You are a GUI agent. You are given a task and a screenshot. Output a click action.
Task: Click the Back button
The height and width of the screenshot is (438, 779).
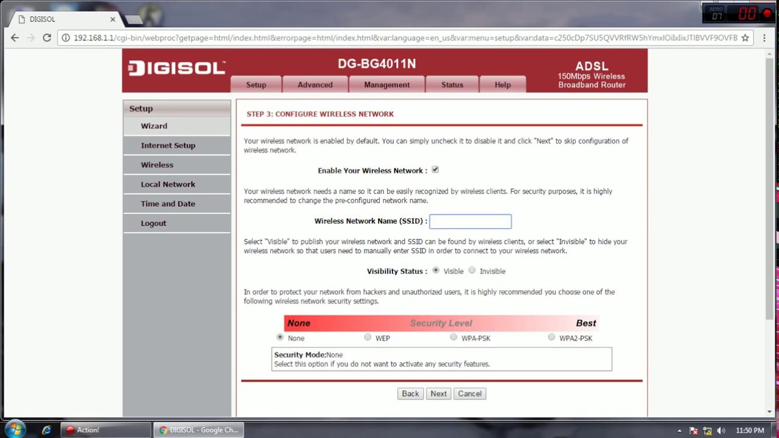tap(410, 394)
